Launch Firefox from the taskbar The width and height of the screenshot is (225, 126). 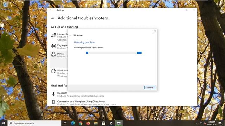pyautogui.click(x=88, y=123)
